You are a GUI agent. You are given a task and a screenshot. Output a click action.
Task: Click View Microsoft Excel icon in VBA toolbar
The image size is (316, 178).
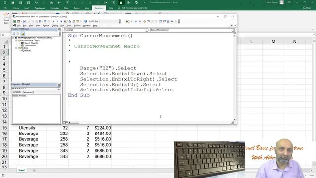pyautogui.click(x=14, y=21)
